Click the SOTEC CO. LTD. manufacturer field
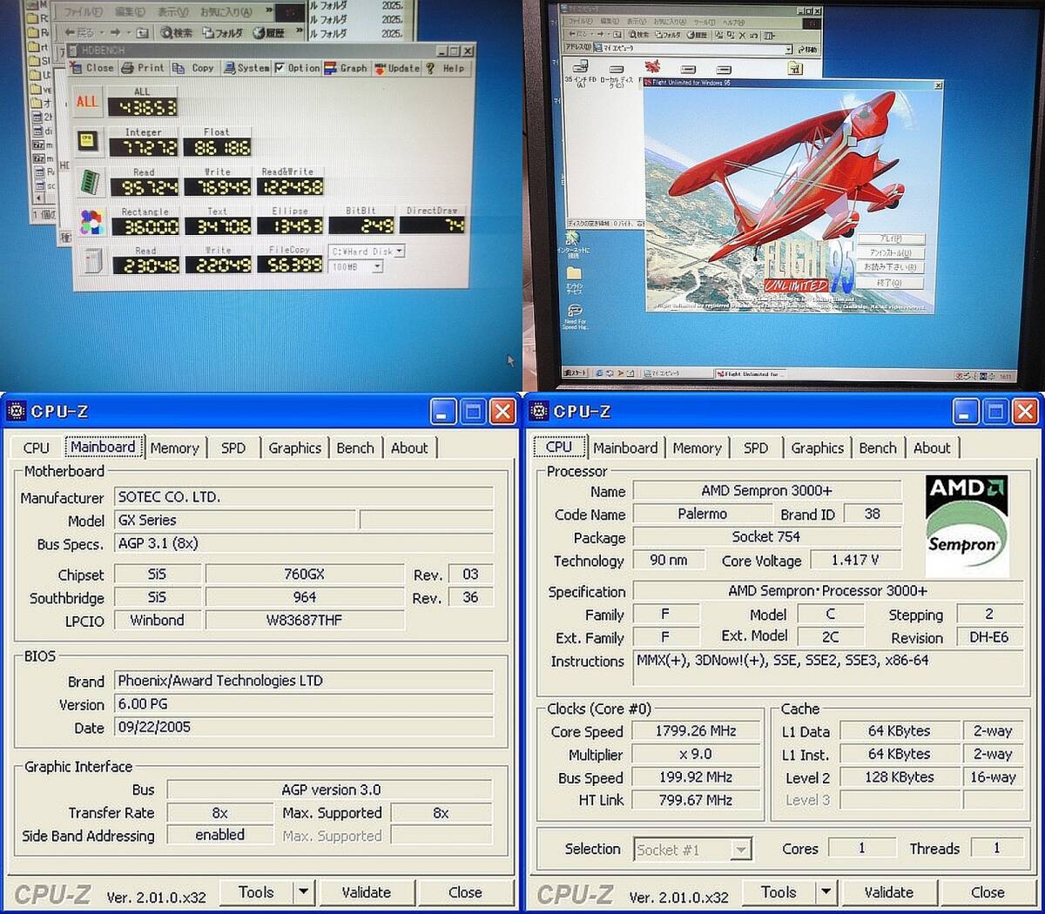The height and width of the screenshot is (914, 1045). [305, 497]
